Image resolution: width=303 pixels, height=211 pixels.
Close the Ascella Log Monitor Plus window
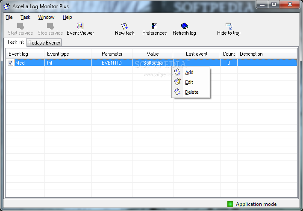(290, 5)
